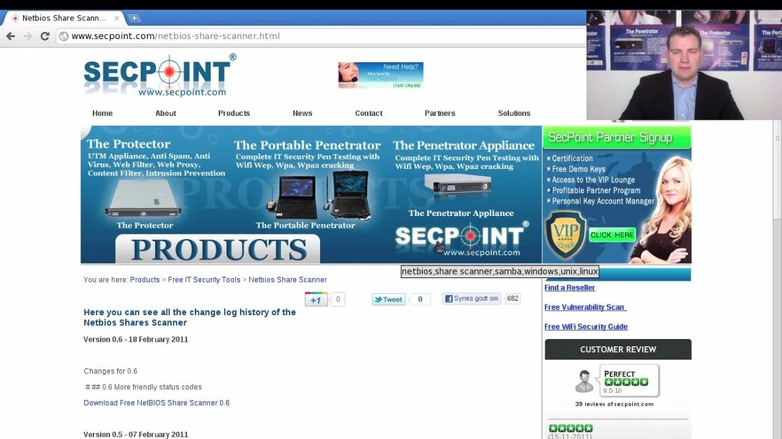Click the reviewer avatar icon
Viewport: 782px width, 439px height.
[x=584, y=381]
